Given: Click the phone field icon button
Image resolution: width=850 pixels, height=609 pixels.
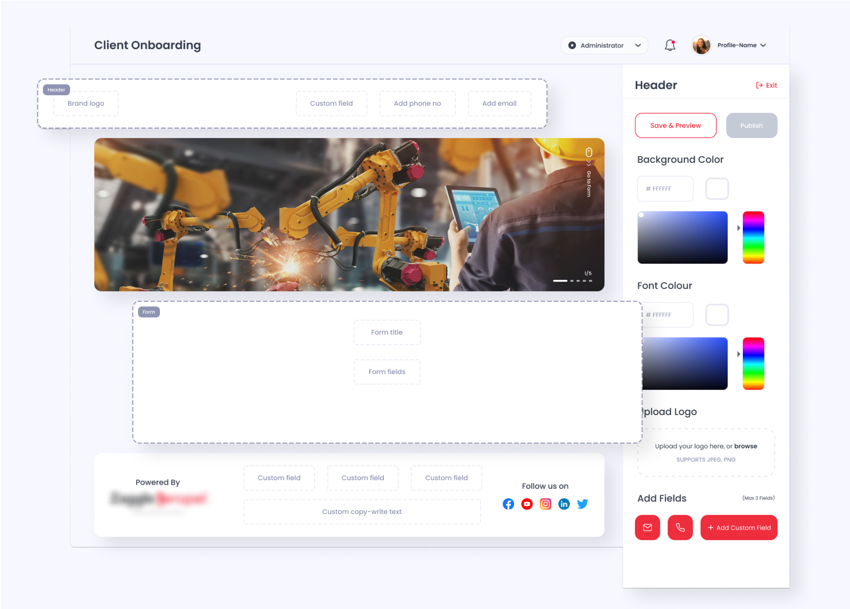Looking at the screenshot, I should coord(680,527).
